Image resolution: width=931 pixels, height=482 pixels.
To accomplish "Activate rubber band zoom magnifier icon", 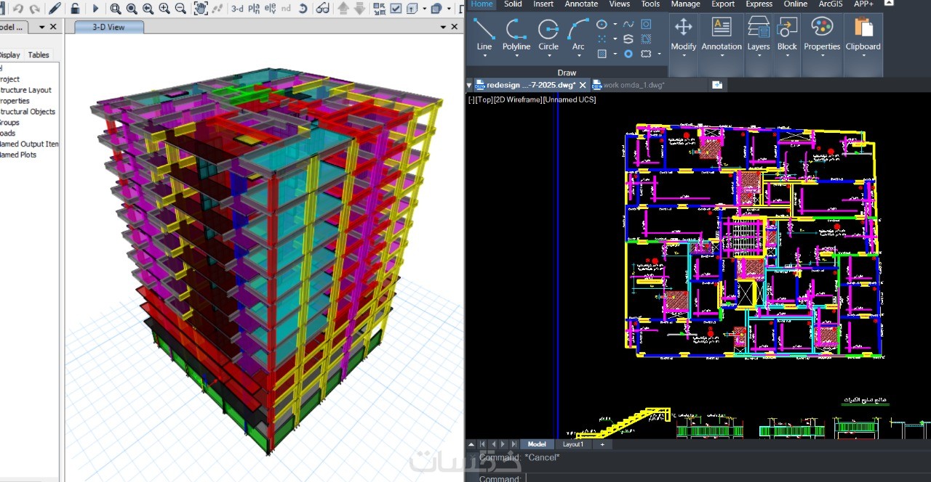I will pos(116,9).
